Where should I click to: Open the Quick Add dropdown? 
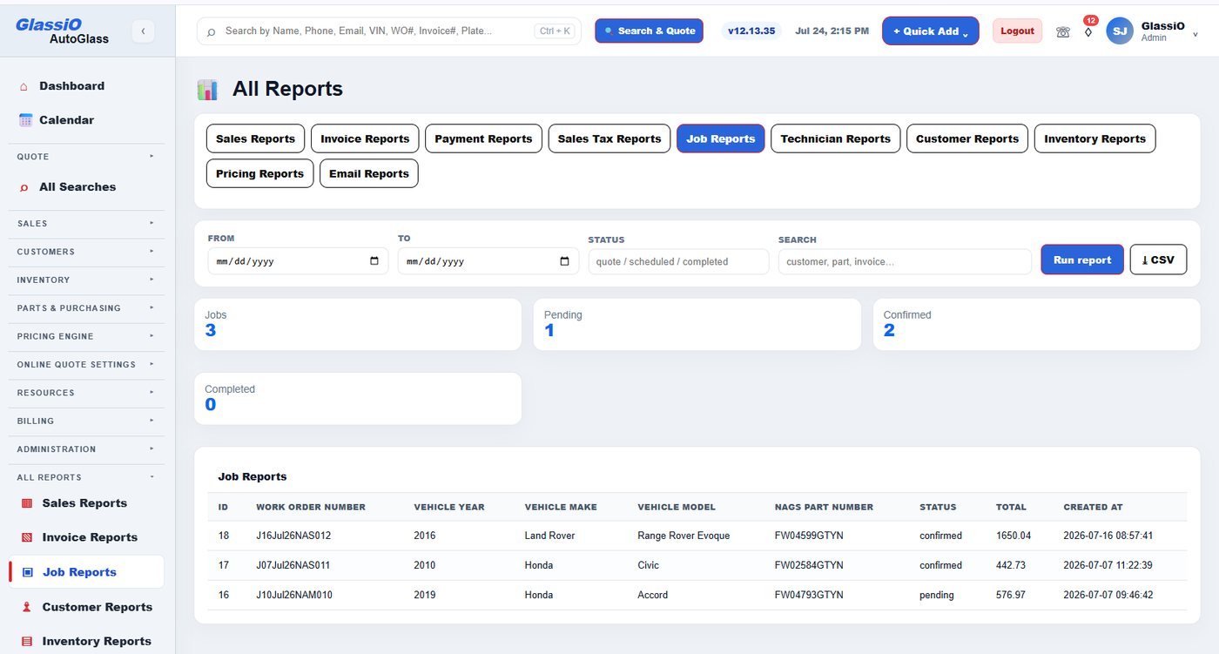click(x=930, y=31)
